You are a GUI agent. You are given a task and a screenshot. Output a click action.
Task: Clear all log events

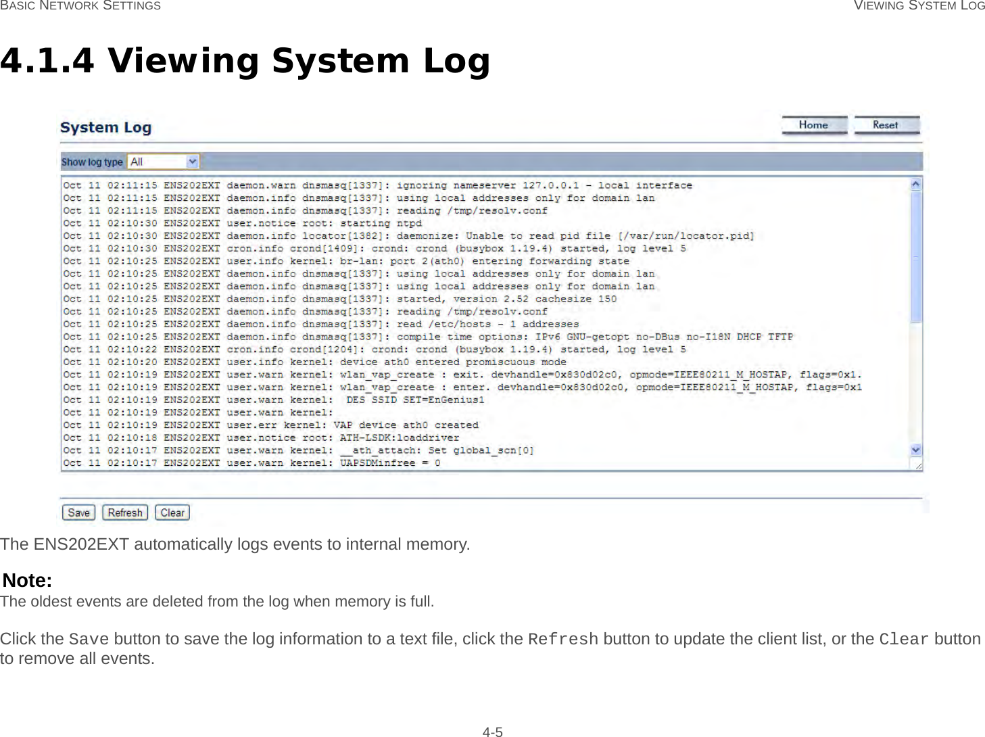(172, 513)
